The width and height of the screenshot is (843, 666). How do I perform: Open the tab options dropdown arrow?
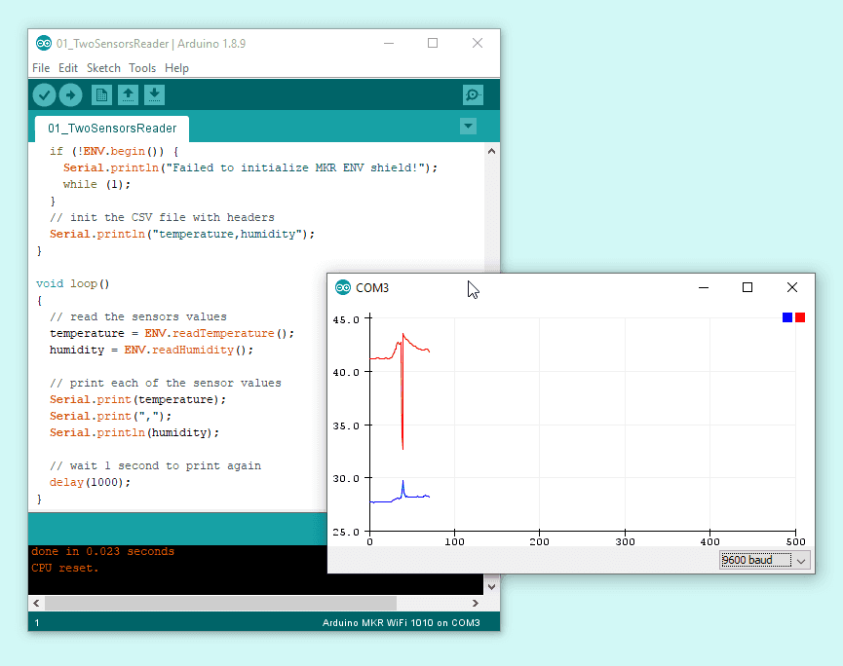[468, 127]
